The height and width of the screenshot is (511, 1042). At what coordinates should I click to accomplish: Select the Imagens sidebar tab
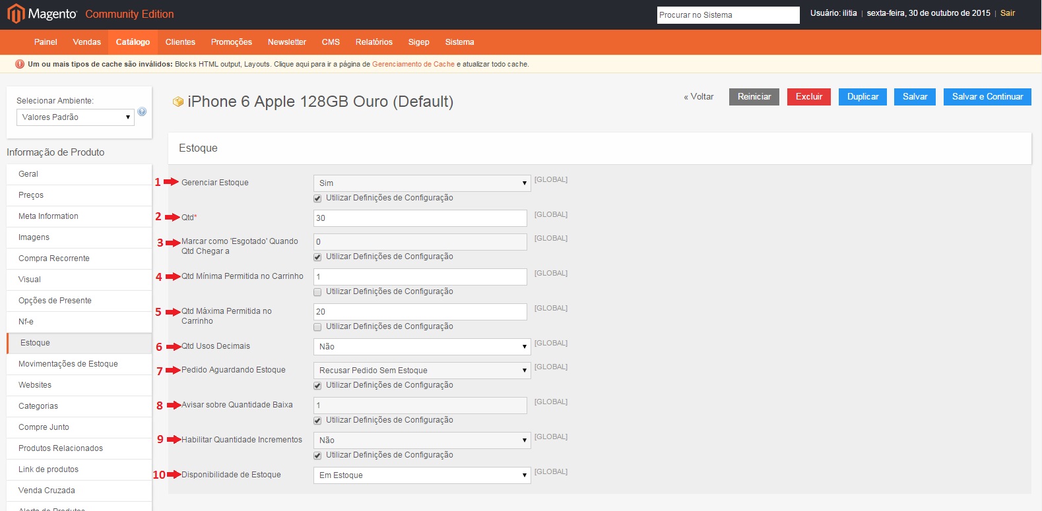79,237
